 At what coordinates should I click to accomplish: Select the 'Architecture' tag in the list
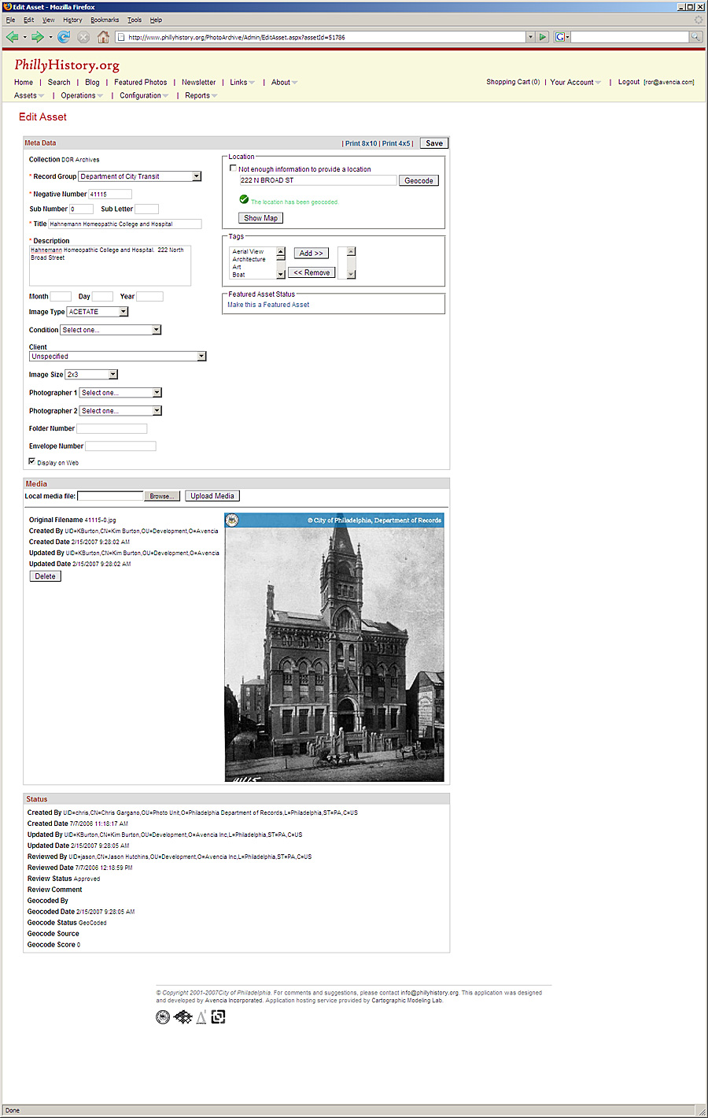tap(249, 259)
